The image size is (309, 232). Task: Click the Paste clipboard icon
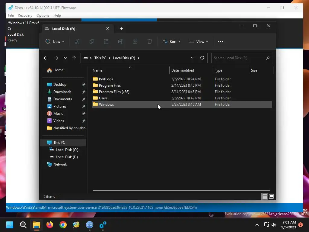tap(106, 41)
